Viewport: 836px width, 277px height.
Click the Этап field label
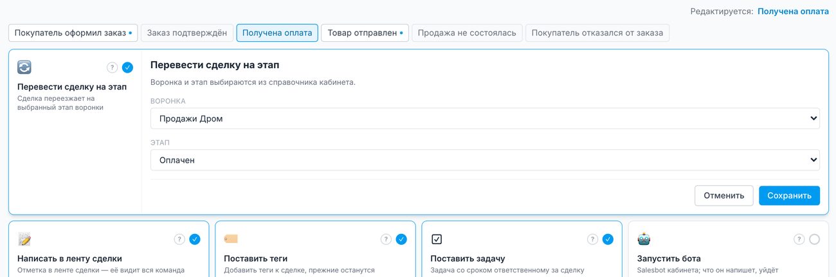(159, 143)
